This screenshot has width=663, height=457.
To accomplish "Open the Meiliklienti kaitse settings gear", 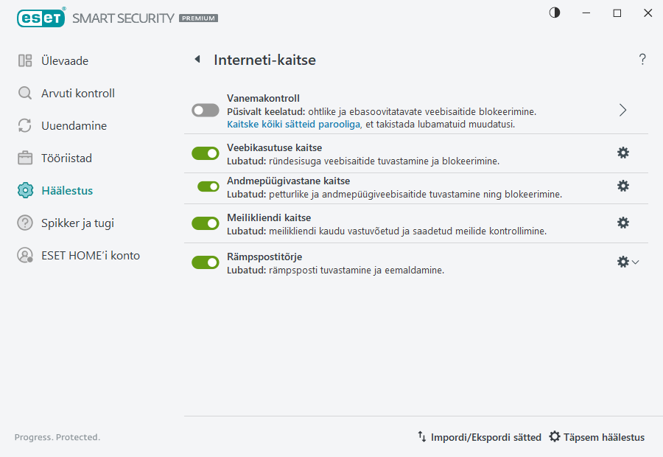I will (623, 222).
